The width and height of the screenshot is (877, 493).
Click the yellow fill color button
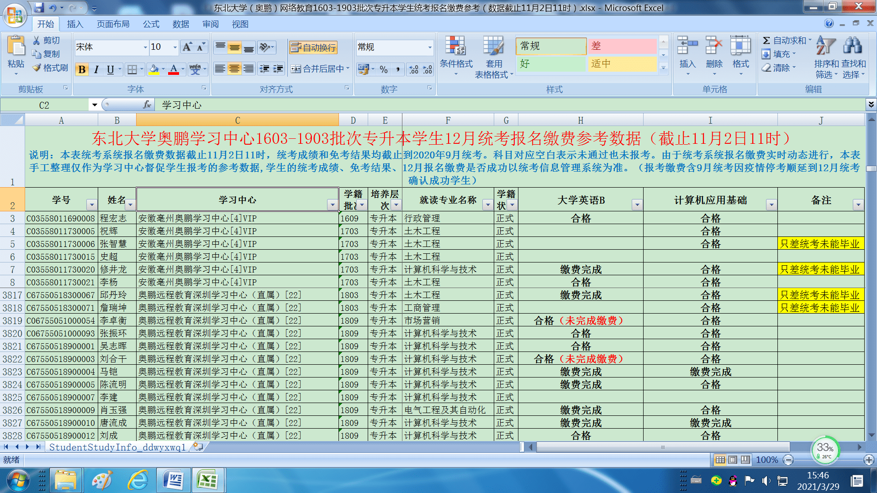click(x=154, y=69)
